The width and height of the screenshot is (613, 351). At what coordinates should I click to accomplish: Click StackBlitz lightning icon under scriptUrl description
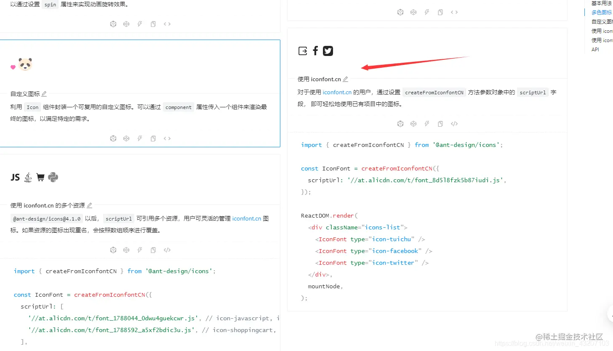click(x=427, y=124)
